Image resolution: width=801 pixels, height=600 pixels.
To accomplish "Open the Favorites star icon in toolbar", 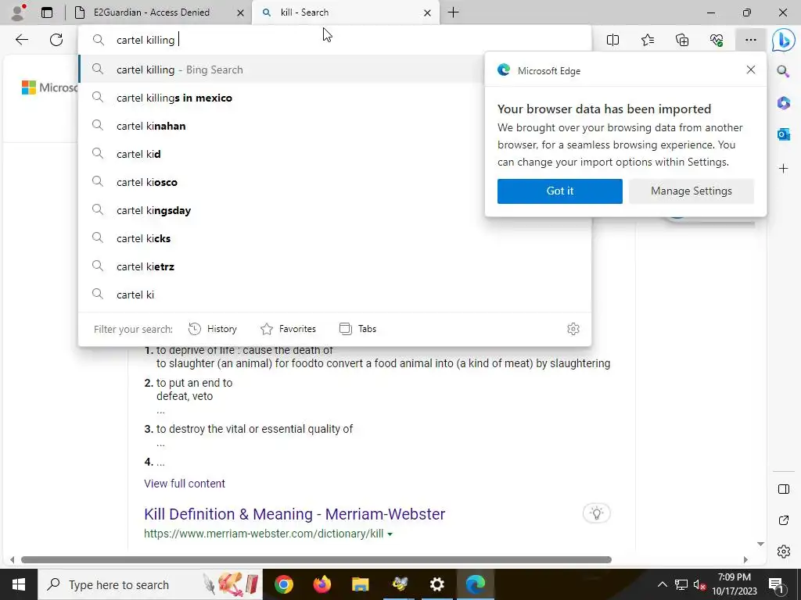I will 647,40.
